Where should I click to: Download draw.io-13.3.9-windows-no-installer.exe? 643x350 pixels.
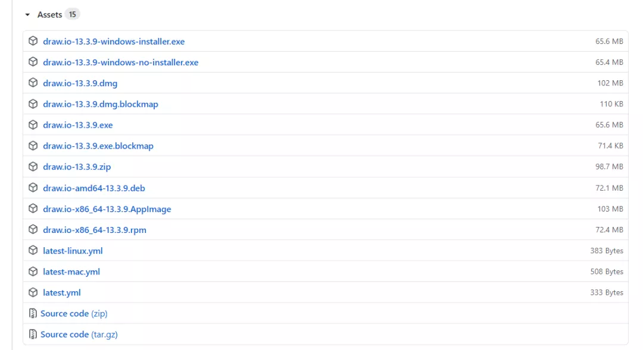tap(120, 62)
